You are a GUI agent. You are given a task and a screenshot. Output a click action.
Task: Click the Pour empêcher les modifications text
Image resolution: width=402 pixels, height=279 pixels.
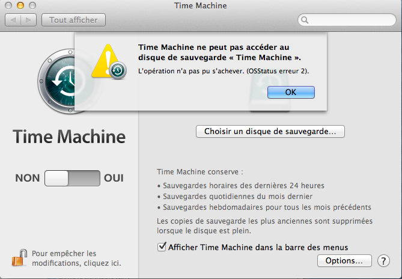pyautogui.click(x=76, y=258)
